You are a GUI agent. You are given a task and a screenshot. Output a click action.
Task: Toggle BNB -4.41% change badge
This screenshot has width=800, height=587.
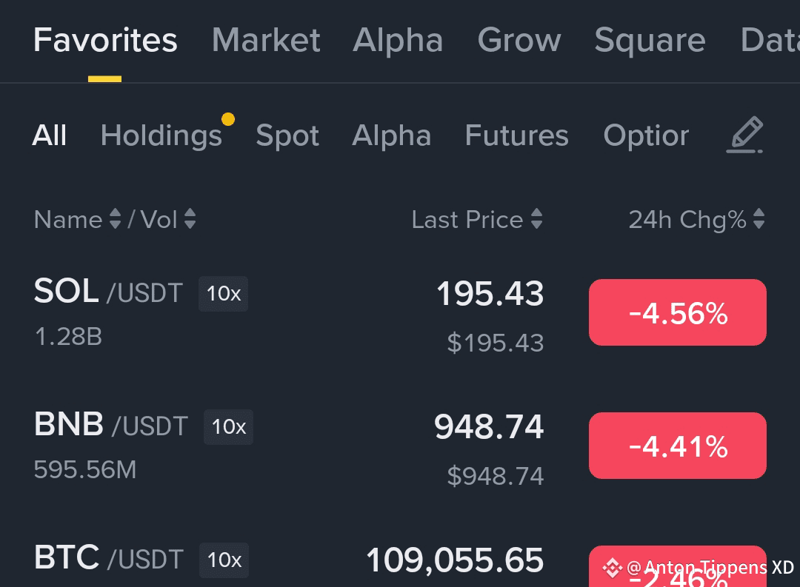click(x=678, y=446)
